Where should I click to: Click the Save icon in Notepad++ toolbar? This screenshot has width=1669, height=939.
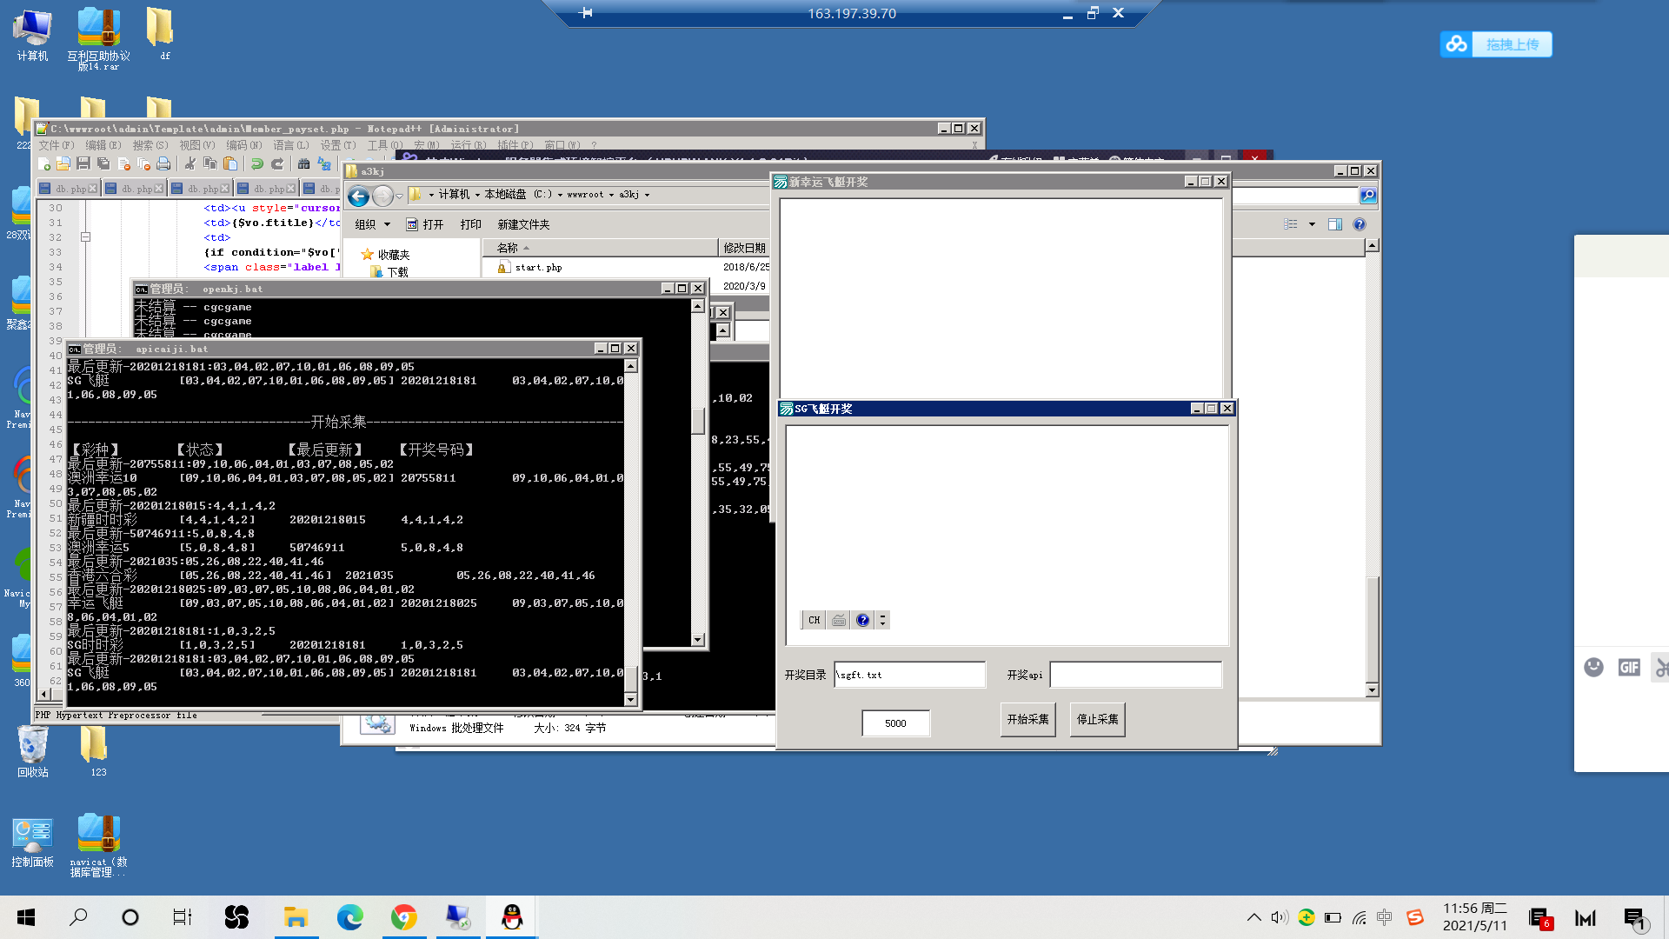tap(83, 163)
